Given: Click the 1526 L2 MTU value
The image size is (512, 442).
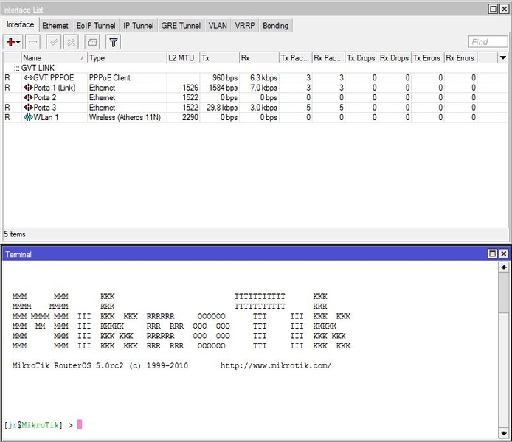Looking at the screenshot, I should point(190,88).
